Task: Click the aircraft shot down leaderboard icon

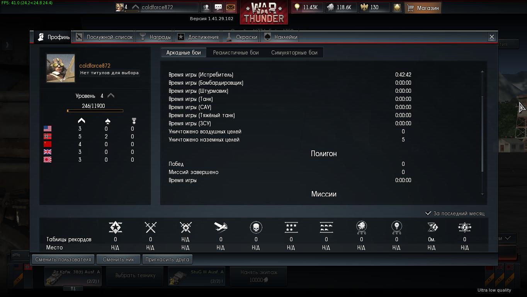Action: (221, 227)
